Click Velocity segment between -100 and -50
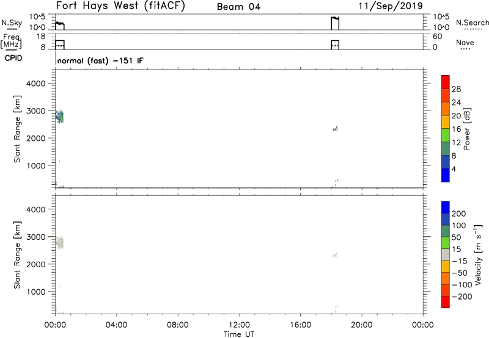The image size is (489, 338). pyautogui.click(x=446, y=278)
